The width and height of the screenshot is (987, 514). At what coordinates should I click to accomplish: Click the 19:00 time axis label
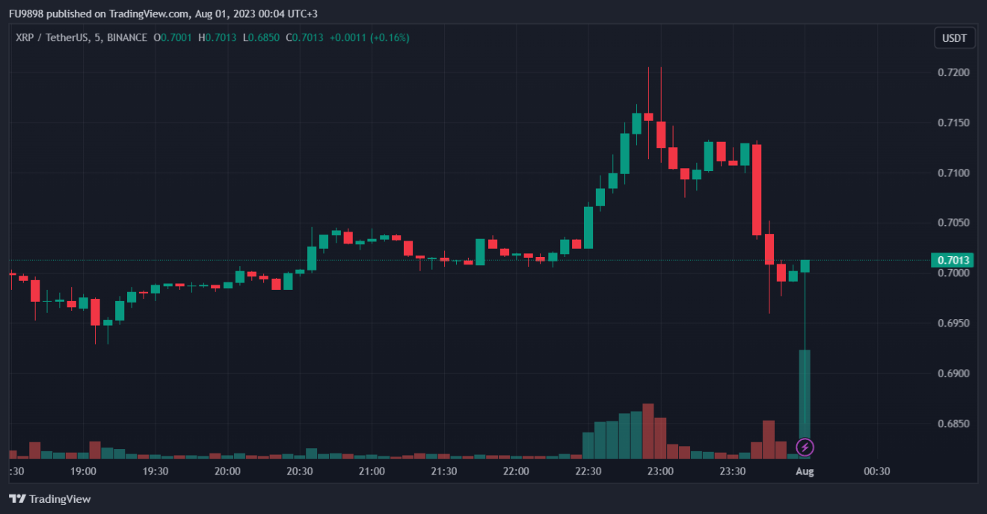click(x=83, y=471)
